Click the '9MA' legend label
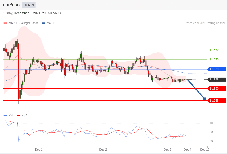The image size is (227, 154). pos(25,115)
